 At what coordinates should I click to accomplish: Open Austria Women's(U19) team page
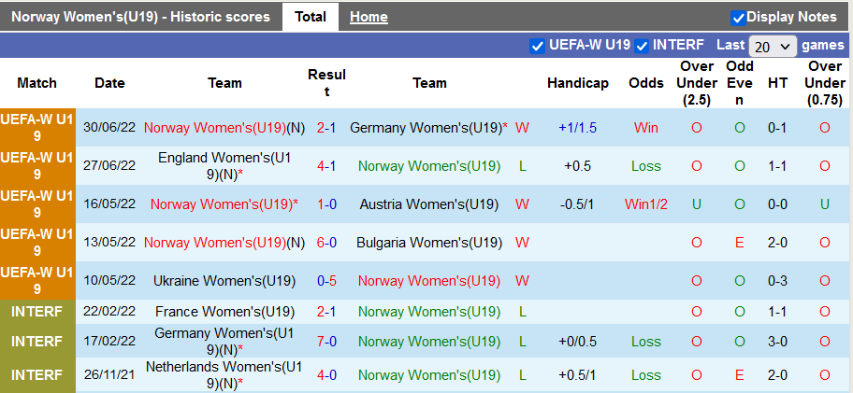pyautogui.click(x=429, y=204)
